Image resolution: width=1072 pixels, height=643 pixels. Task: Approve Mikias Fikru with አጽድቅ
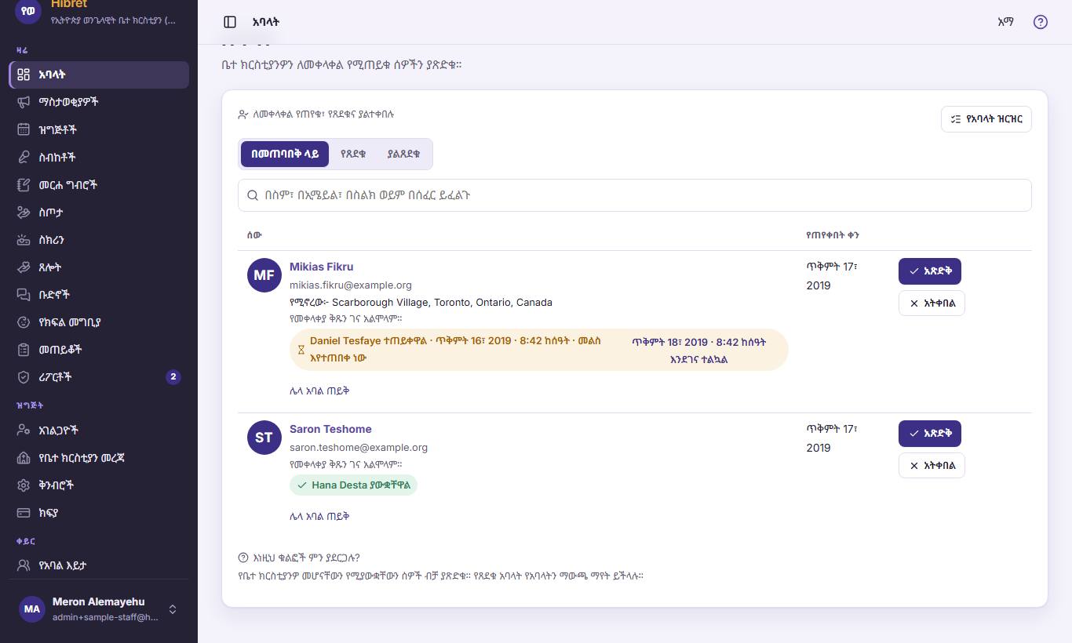(x=930, y=271)
